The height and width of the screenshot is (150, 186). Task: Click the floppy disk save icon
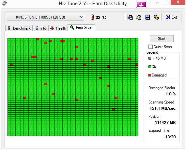pyautogui.click(x=147, y=17)
